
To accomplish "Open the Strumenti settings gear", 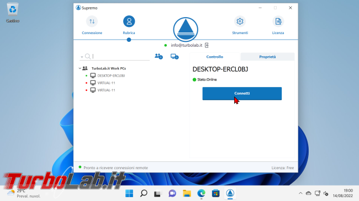I will (x=240, y=25).
